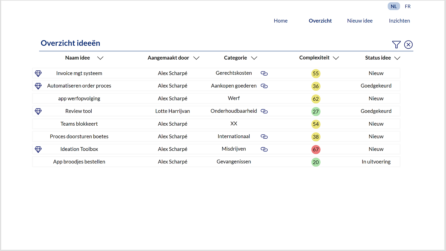Click the Gevangenissen category cell
Image resolution: width=446 pixels, height=251 pixels.
click(234, 162)
